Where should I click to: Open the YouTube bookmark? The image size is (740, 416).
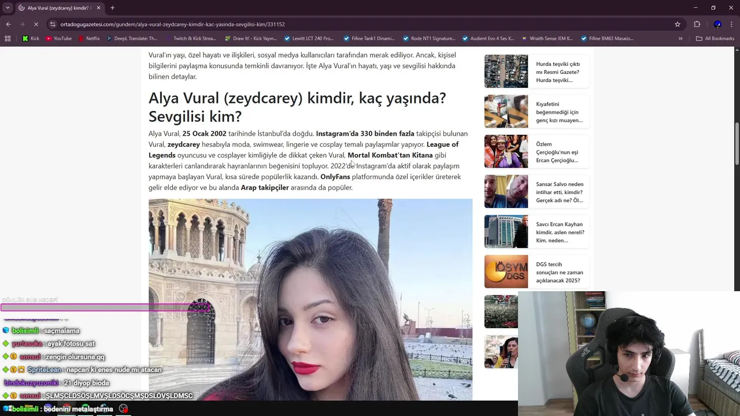click(x=58, y=39)
